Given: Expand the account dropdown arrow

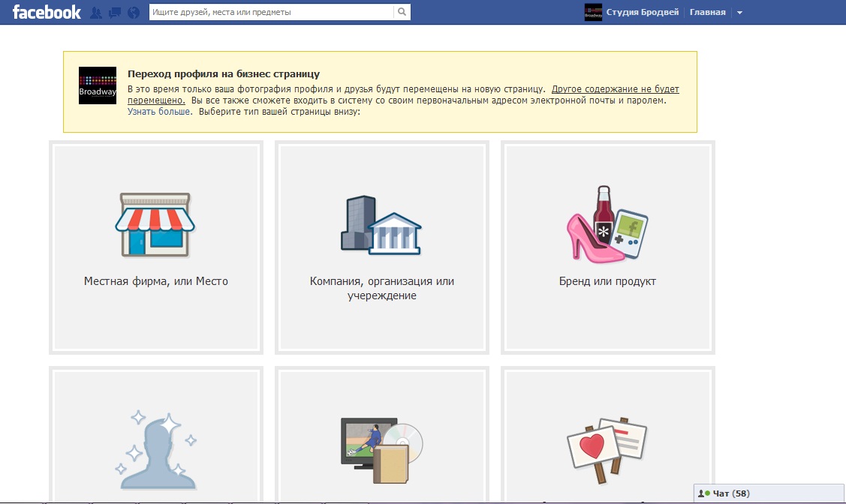Looking at the screenshot, I should coord(739,13).
